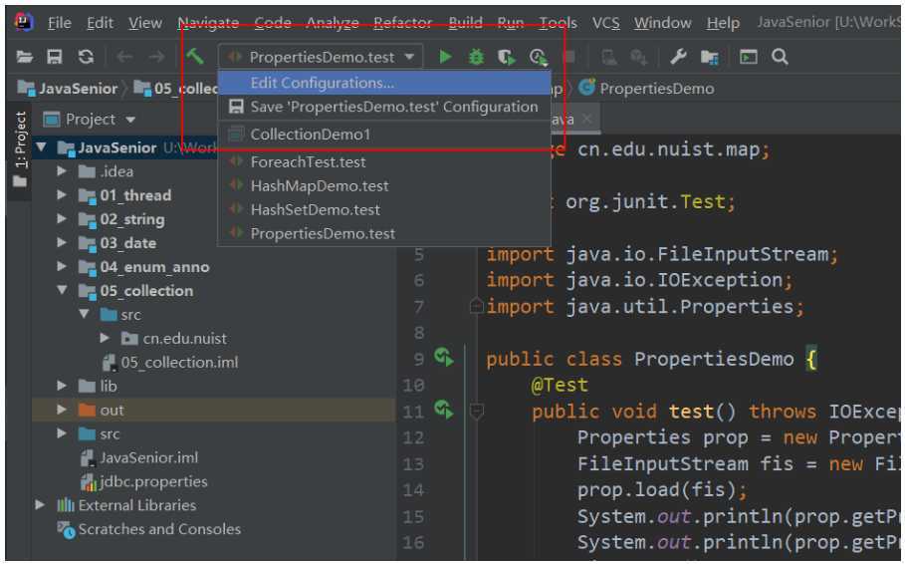Open the Project Structure icon
This screenshot has height=564, width=905.
tap(709, 57)
